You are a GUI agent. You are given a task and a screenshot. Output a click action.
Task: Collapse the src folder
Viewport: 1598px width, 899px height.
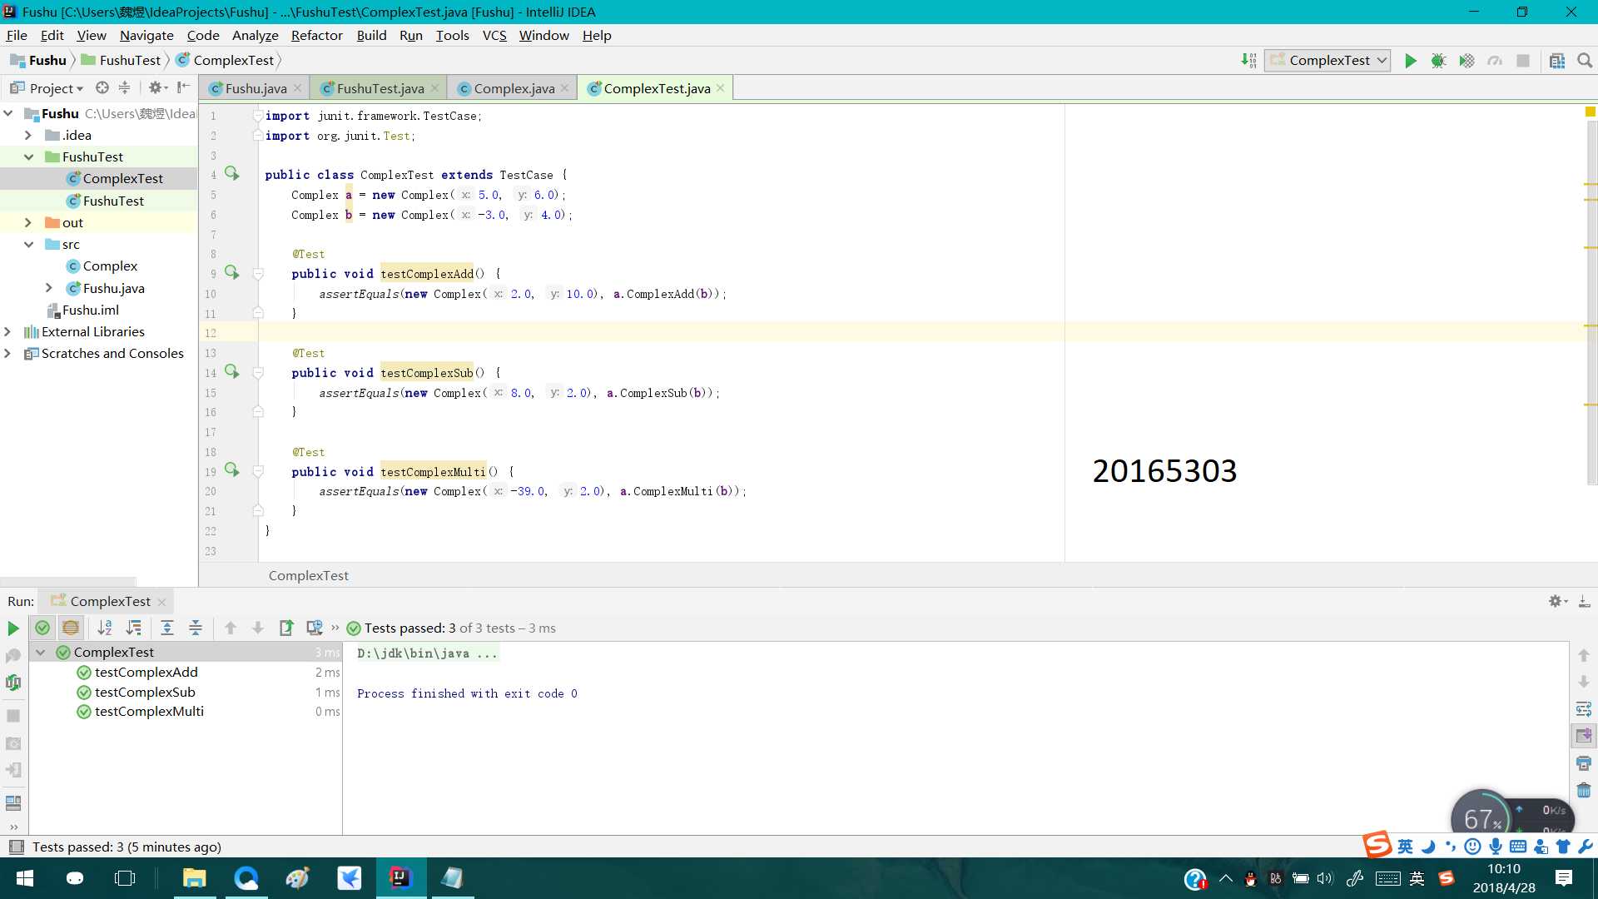click(28, 244)
